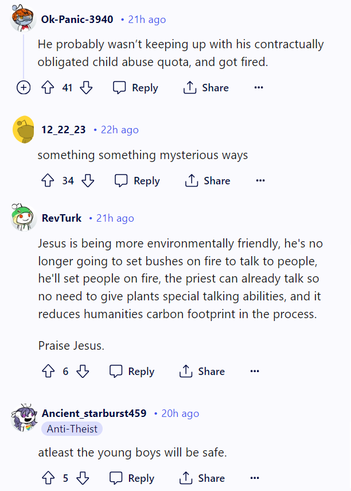Downvote RevTurk's comment
This screenshot has height=491, width=351.
pyautogui.click(x=83, y=372)
